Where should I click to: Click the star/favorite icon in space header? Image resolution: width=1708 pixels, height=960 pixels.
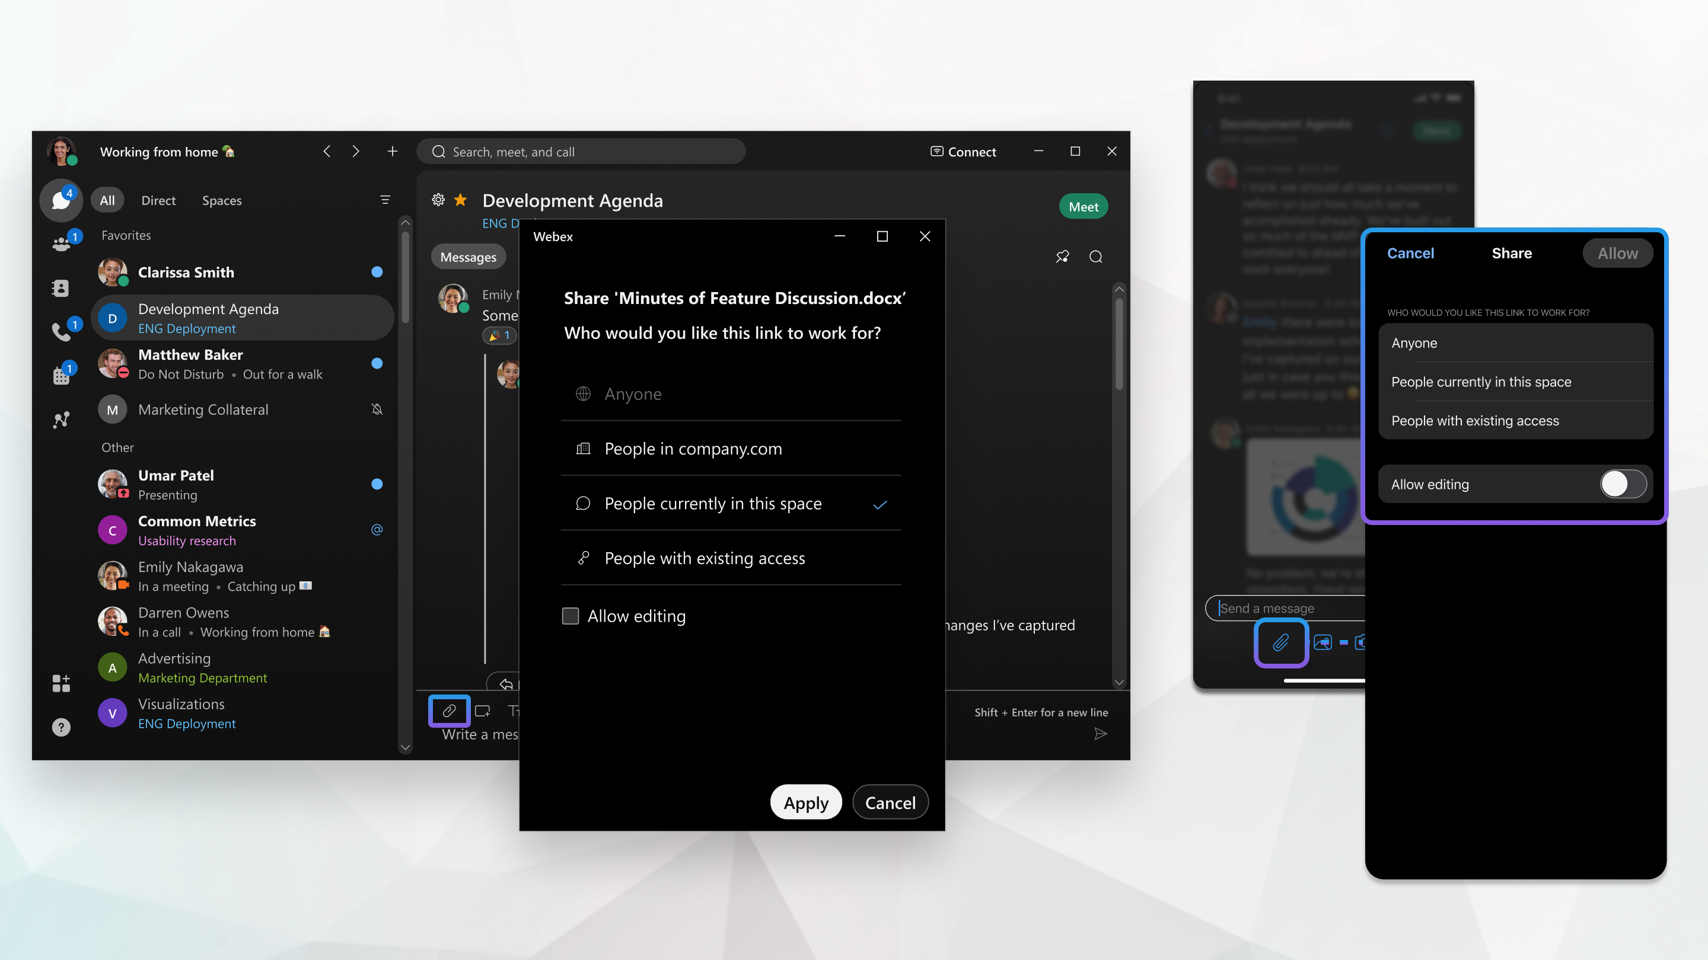coord(461,199)
